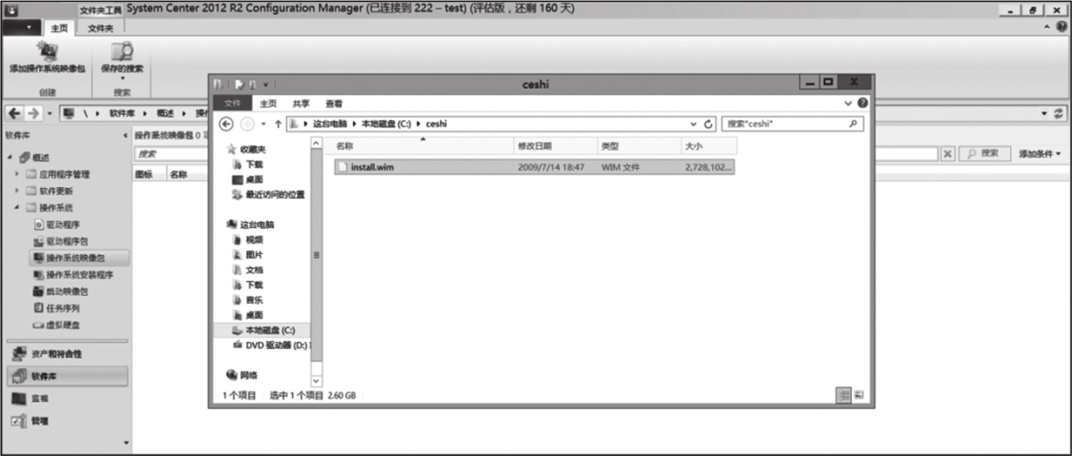Viewport: 1072px width, 456px height.
Task: Open the Explorer 共享 (Share) tab
Action: pos(301,103)
